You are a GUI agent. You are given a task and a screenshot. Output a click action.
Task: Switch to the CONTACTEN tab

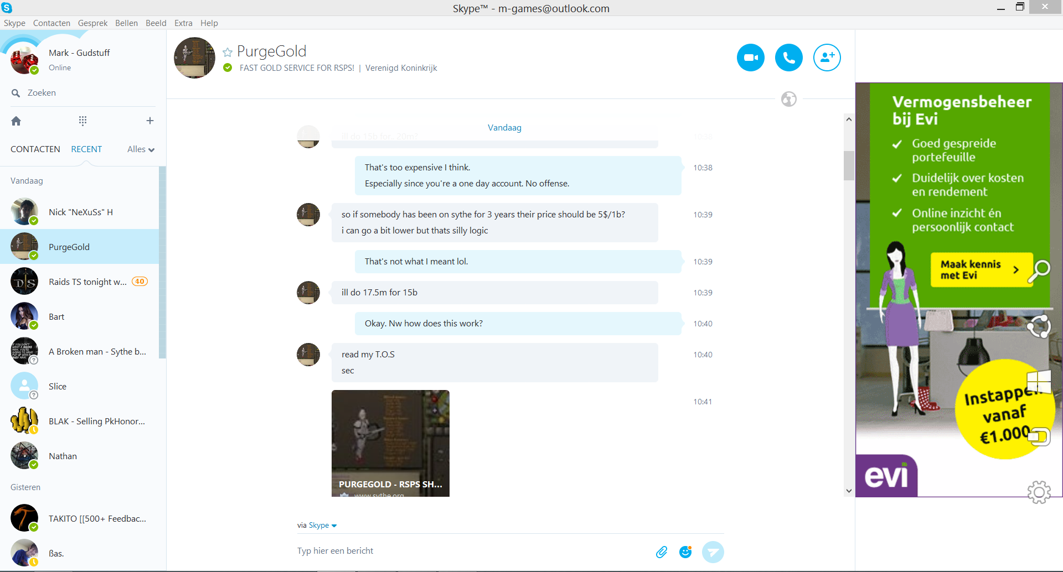35,149
